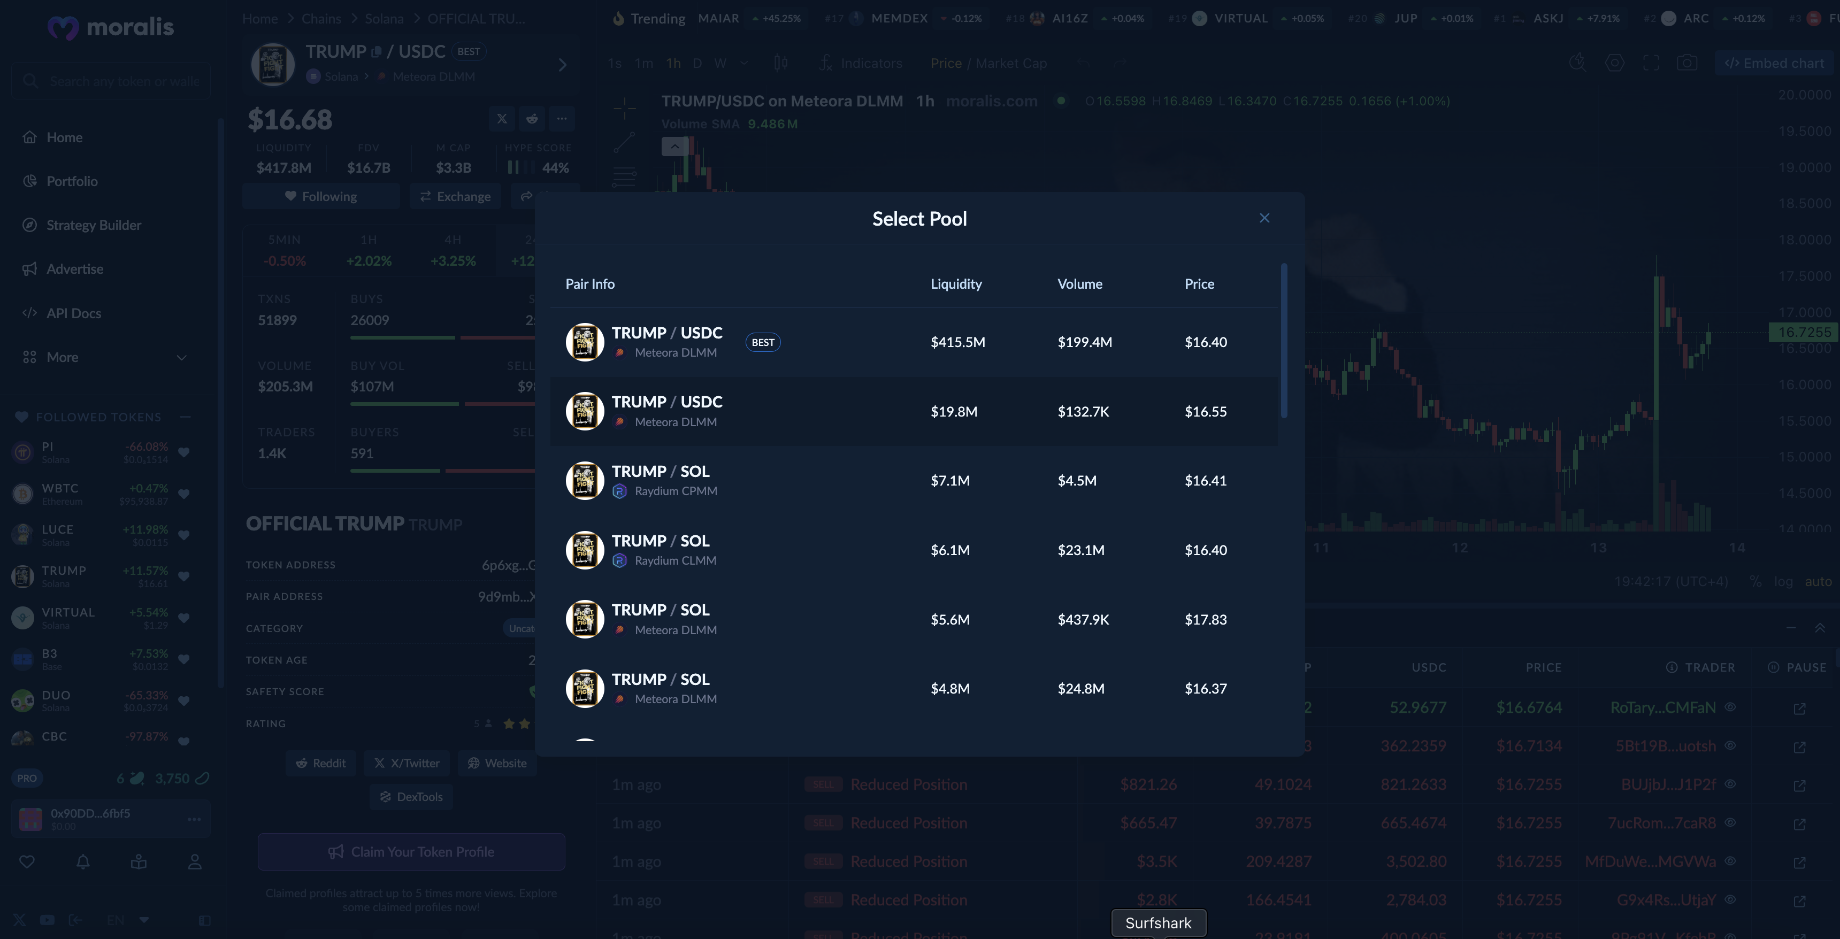
Task: Unfollow WBTC token heart
Action: (x=183, y=494)
